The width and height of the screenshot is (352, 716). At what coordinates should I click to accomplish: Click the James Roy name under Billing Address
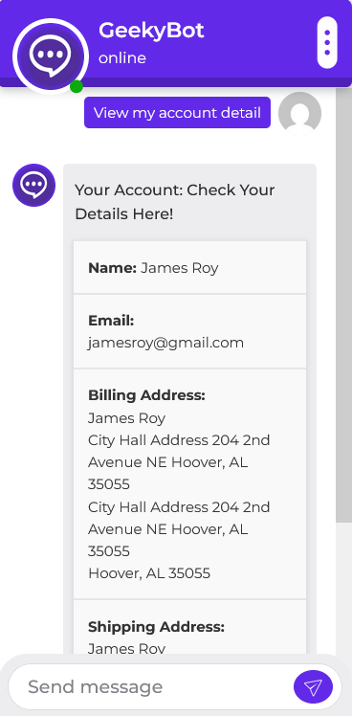[126, 418]
